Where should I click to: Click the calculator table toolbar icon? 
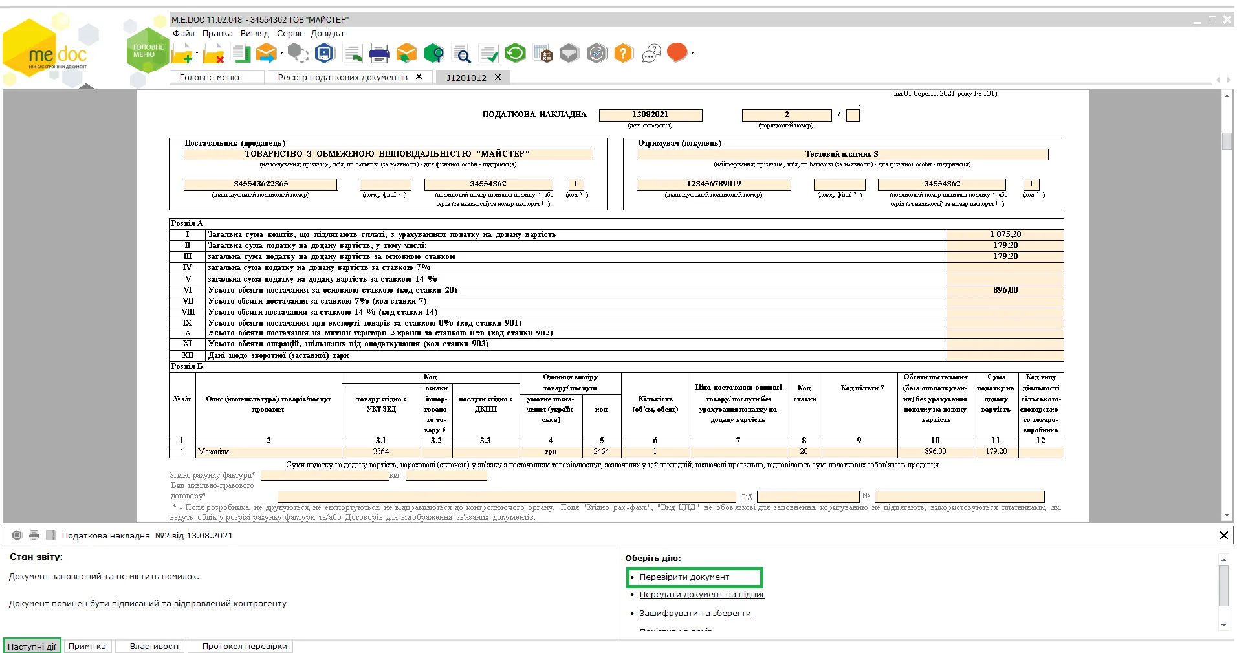(x=543, y=53)
